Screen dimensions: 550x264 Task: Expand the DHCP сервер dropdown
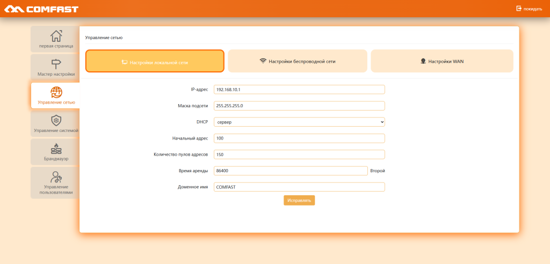(x=299, y=122)
